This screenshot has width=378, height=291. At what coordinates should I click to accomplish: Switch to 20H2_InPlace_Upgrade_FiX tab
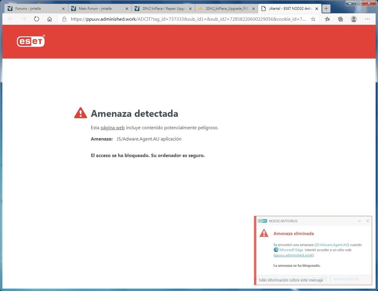click(x=227, y=8)
